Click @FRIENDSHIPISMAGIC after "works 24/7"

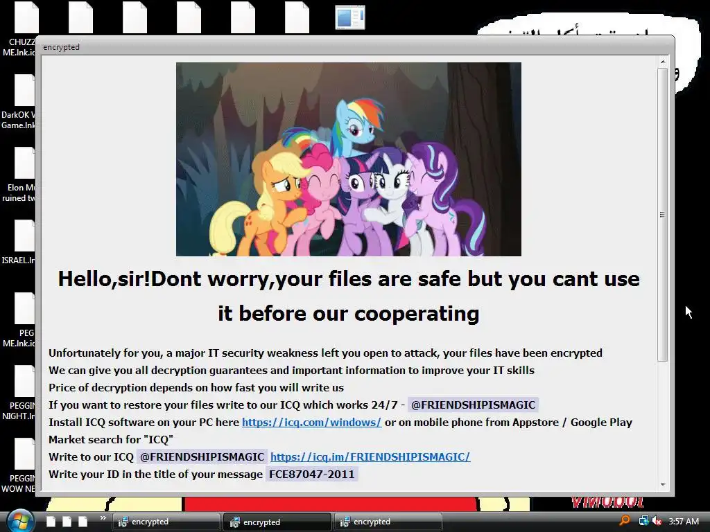473,405
